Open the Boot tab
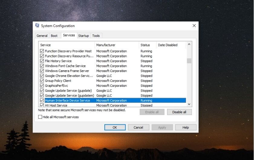 click(54, 36)
